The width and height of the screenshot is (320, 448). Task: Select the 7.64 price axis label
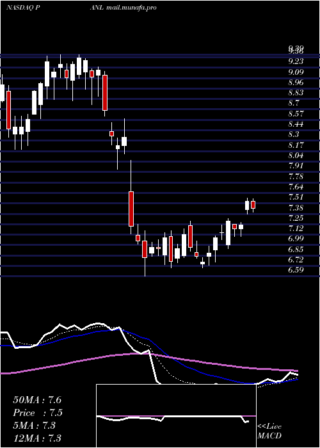296,187
